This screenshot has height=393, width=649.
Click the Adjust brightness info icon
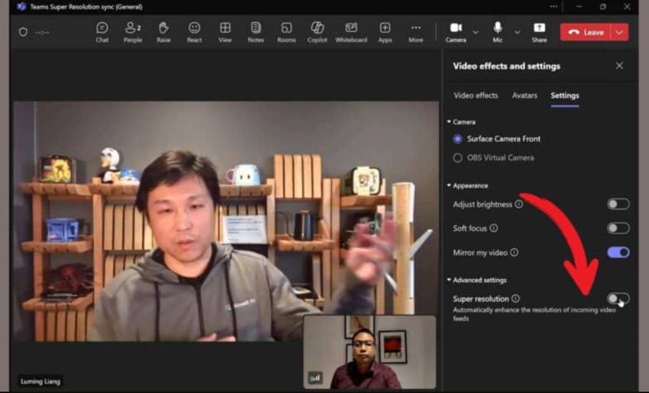tap(519, 204)
